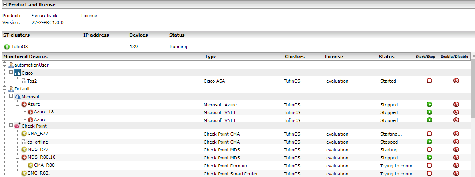The image size is (475, 177).
Task: Select the Tos2 tree item
Action: click(x=32, y=81)
